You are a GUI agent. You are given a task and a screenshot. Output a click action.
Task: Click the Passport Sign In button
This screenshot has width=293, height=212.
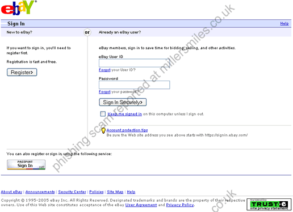26,164
